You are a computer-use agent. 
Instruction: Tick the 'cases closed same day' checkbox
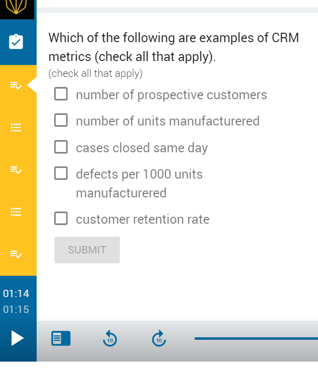click(x=61, y=147)
